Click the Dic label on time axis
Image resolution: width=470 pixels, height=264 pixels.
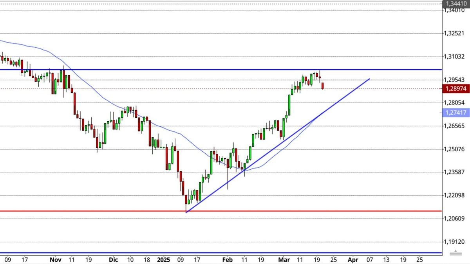click(113, 260)
